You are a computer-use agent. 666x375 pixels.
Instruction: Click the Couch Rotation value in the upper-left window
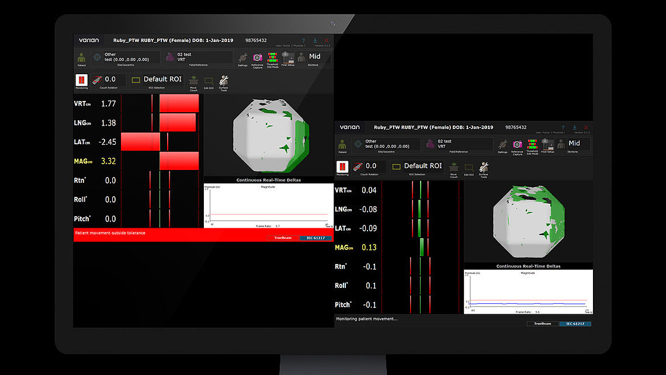click(x=109, y=79)
